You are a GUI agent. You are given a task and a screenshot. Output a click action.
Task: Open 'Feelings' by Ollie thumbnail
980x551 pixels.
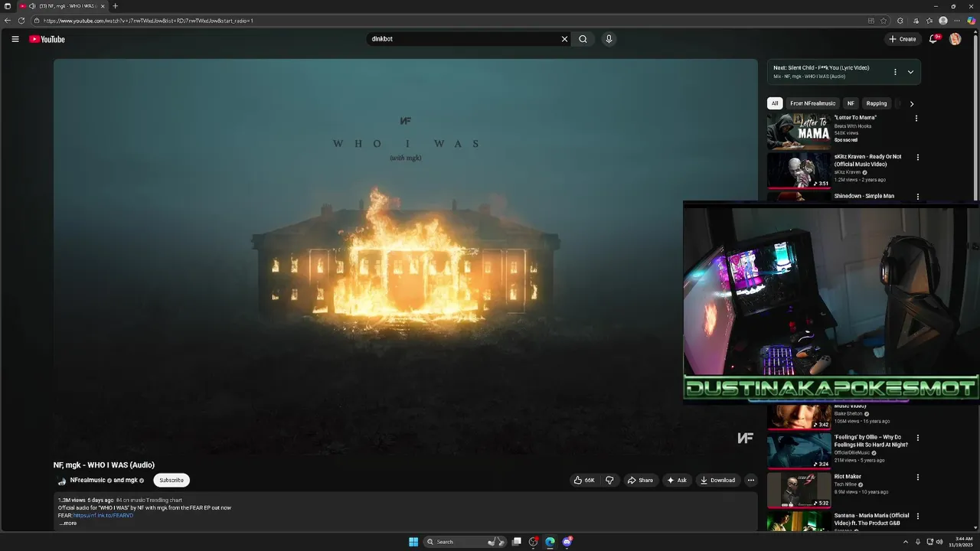[799, 451]
